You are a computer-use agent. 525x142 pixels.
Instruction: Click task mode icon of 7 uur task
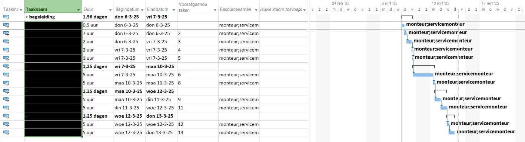(x=6, y=33)
